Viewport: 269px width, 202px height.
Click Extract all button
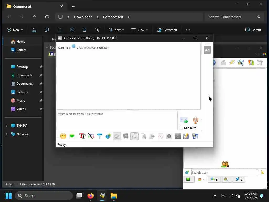click(x=167, y=30)
